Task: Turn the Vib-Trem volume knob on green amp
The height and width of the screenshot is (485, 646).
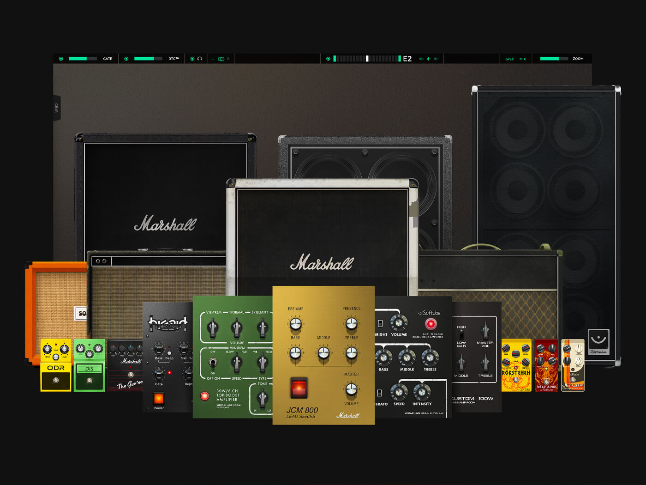Action: point(213,328)
